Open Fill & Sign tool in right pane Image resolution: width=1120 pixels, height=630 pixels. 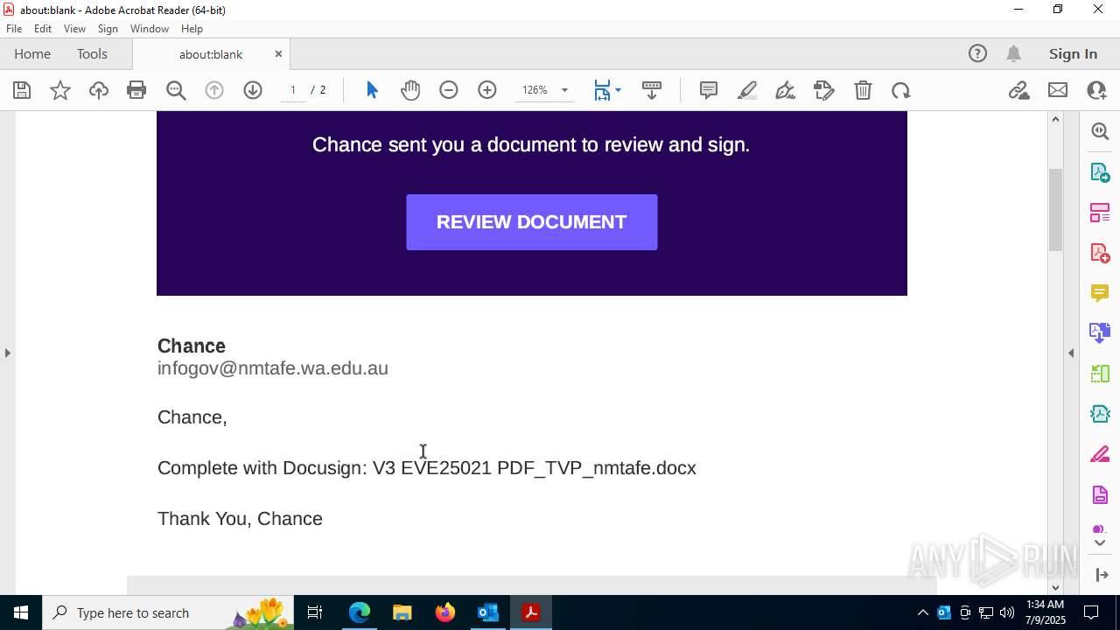click(x=1100, y=455)
